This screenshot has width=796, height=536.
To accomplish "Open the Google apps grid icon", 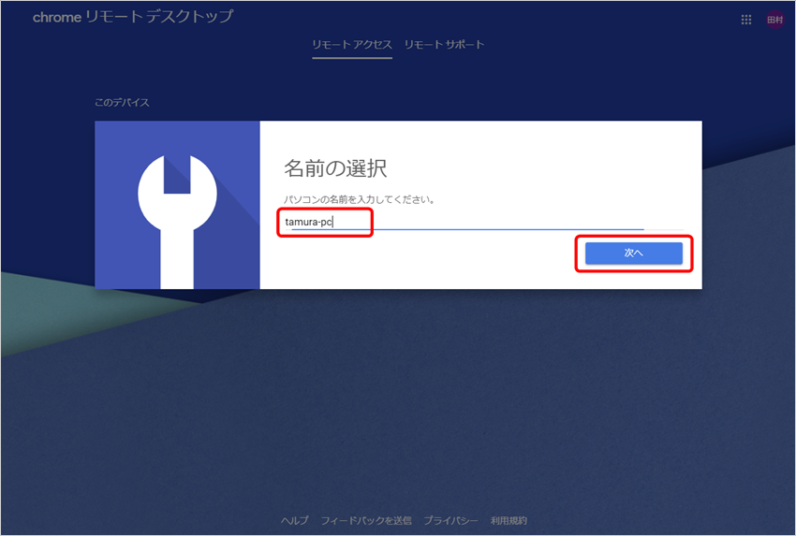I will (745, 20).
